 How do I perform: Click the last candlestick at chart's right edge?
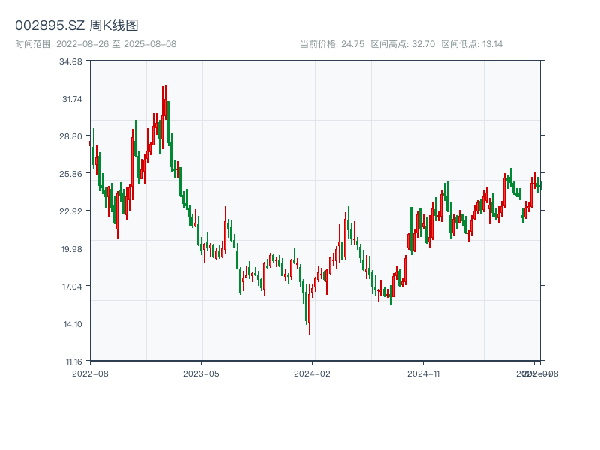[x=541, y=185]
